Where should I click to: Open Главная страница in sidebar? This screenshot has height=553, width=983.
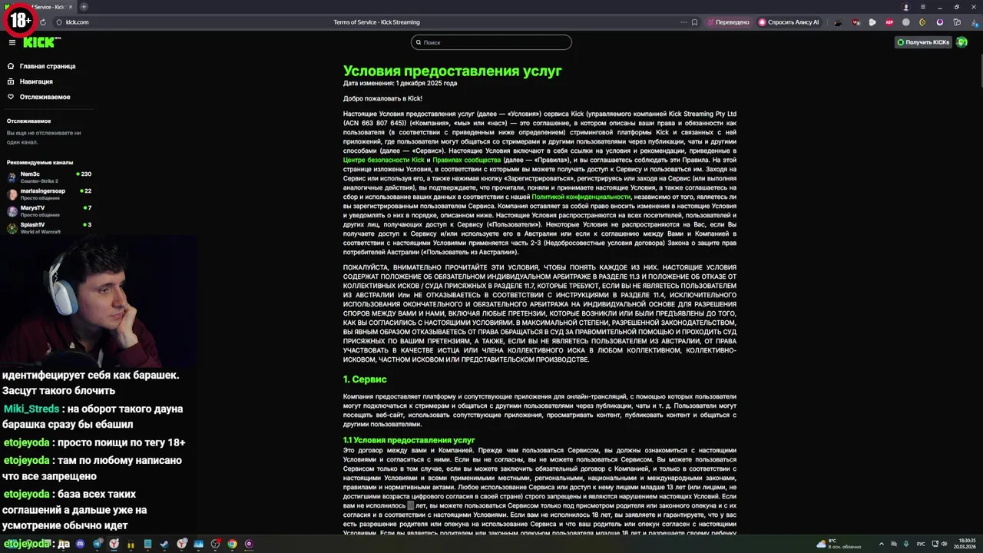pyautogui.click(x=48, y=66)
